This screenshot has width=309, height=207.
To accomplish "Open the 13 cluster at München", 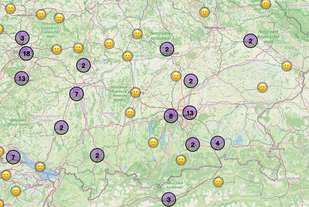I will [190, 113].
